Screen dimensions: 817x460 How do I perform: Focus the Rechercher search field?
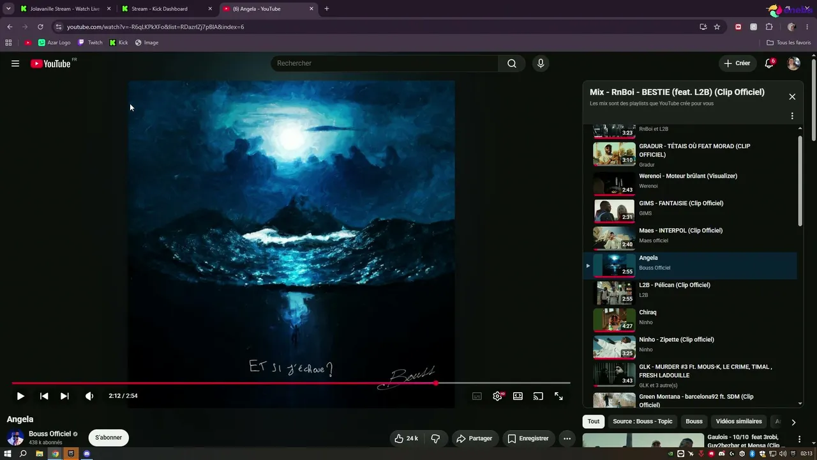[385, 63]
